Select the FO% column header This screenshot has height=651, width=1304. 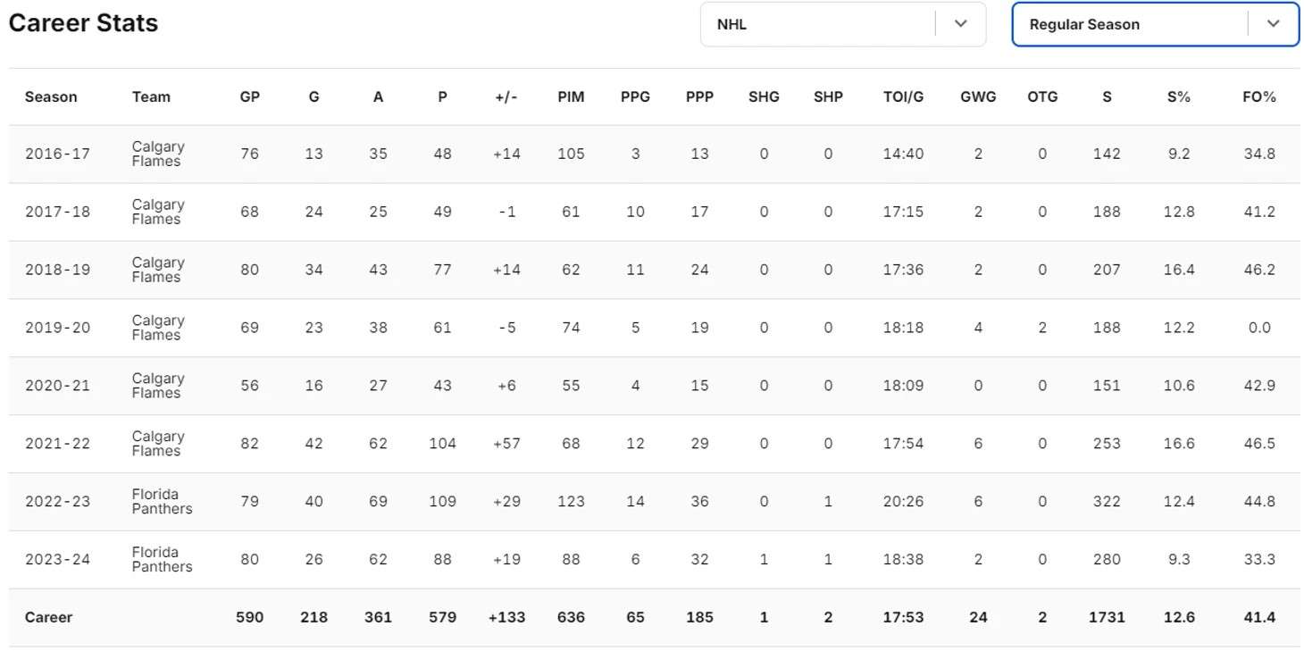pos(1259,96)
